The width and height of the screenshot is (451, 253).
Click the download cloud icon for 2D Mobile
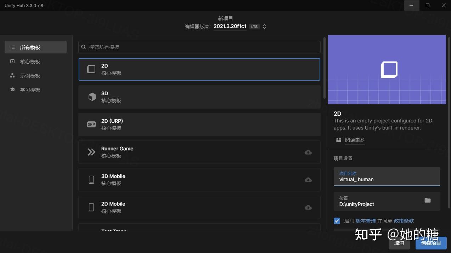[x=308, y=207]
